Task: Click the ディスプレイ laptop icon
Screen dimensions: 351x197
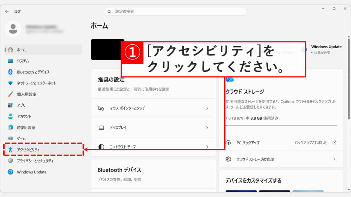Action: point(101,128)
